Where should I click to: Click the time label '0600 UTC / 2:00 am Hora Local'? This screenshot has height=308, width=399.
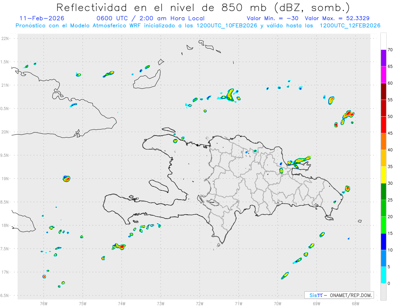[x=151, y=18]
